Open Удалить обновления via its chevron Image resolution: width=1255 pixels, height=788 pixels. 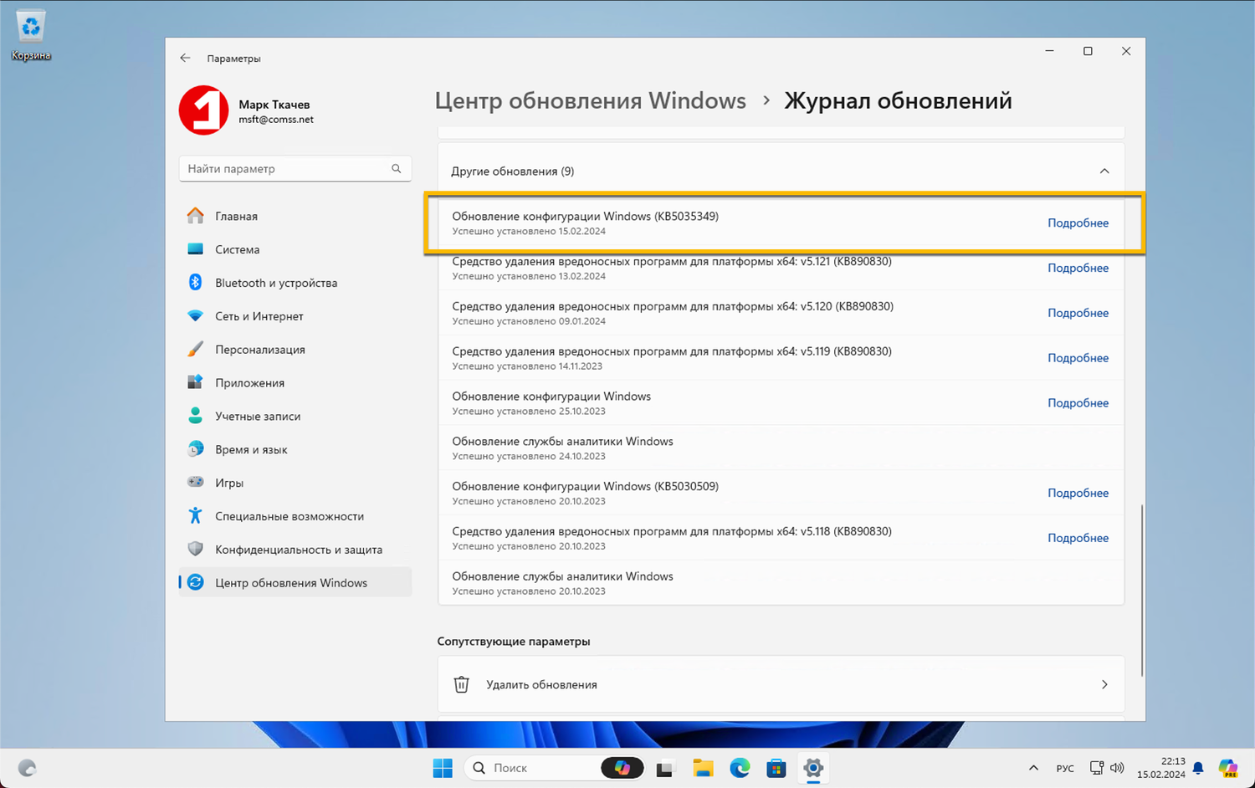click(1104, 684)
